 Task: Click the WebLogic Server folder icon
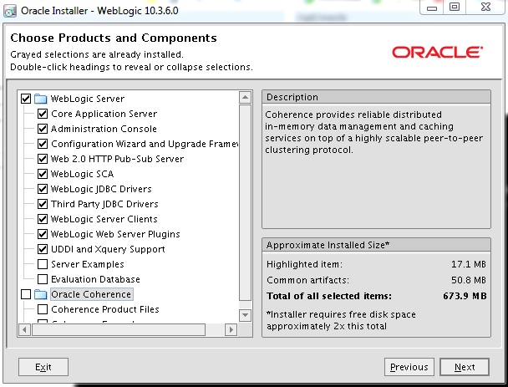point(40,99)
